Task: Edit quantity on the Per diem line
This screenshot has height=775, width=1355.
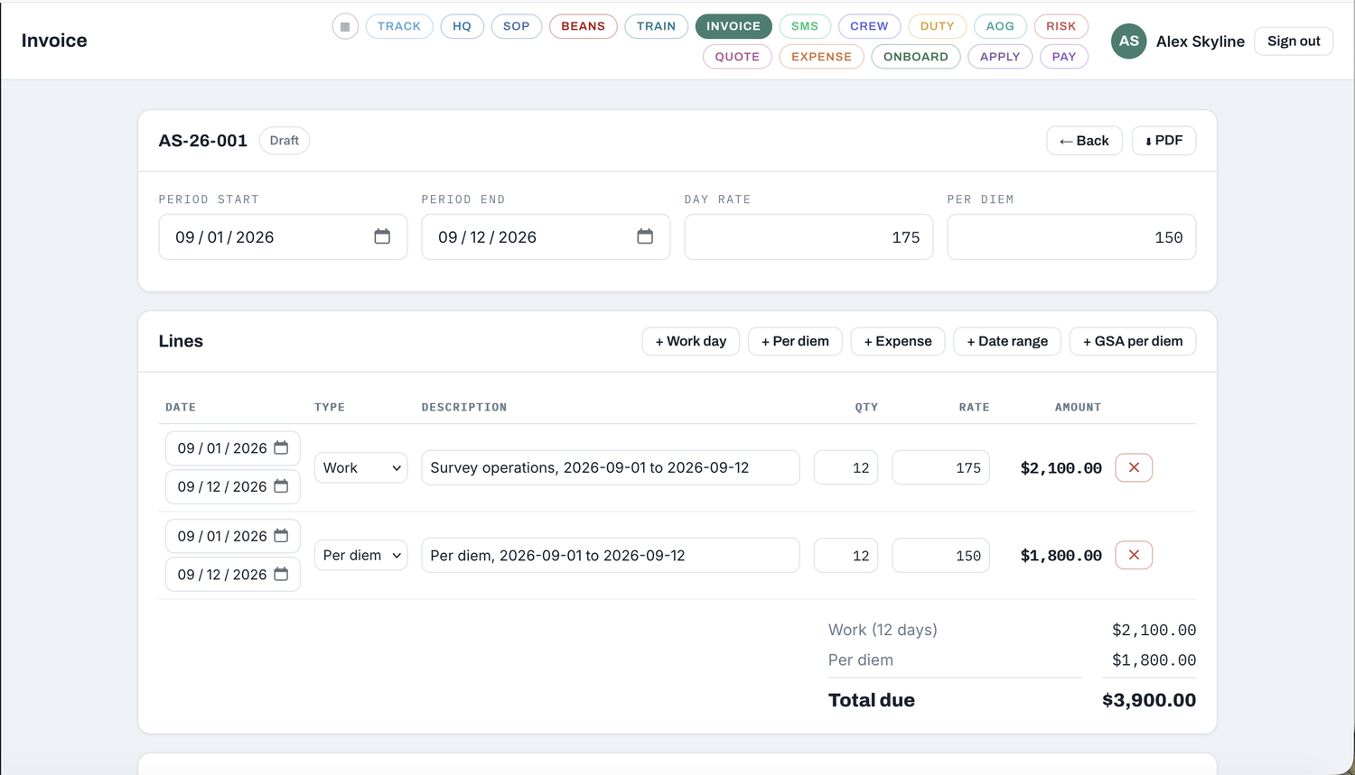Action: [x=846, y=555]
